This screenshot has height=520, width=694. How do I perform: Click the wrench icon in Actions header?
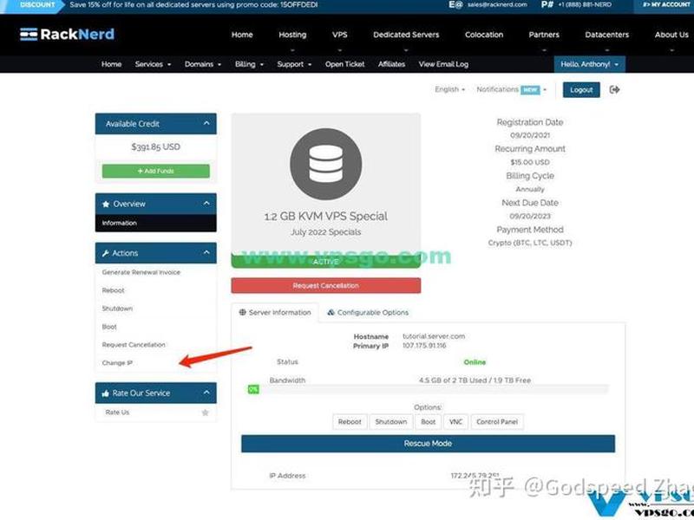pyautogui.click(x=105, y=253)
